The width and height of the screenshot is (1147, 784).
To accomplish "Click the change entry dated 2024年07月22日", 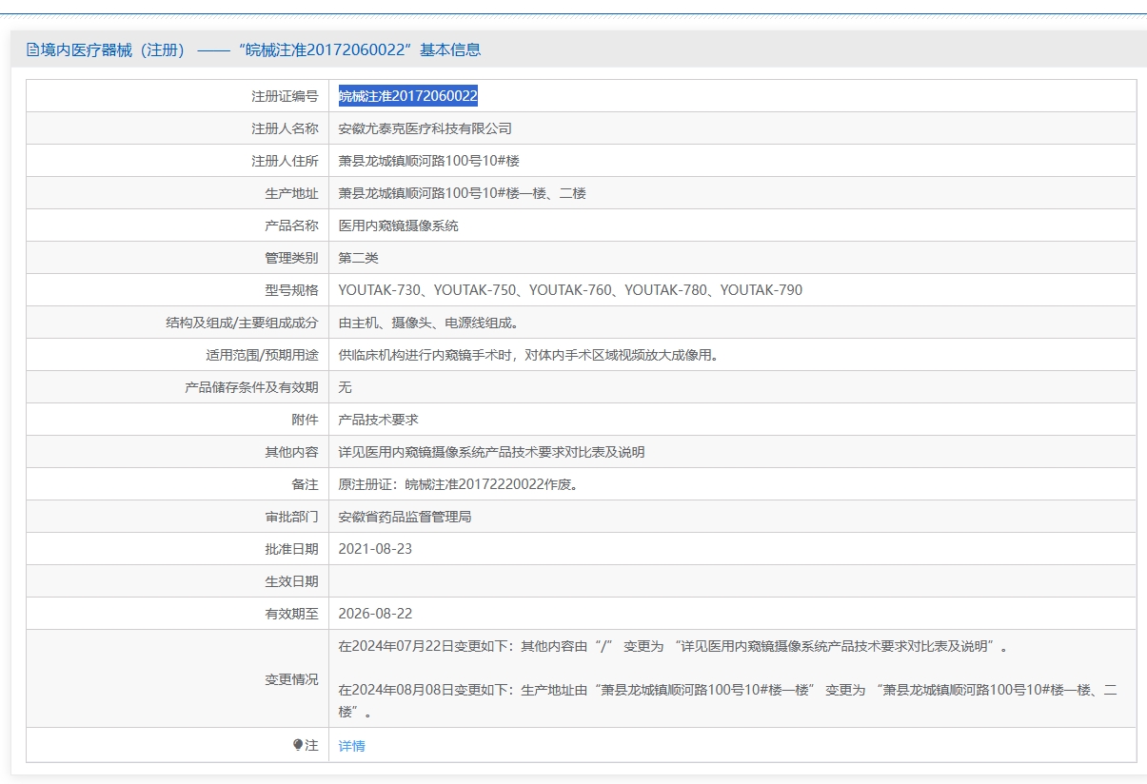I will [x=673, y=646].
